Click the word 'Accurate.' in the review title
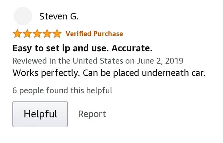This screenshot has height=143, width=223. click(x=132, y=48)
